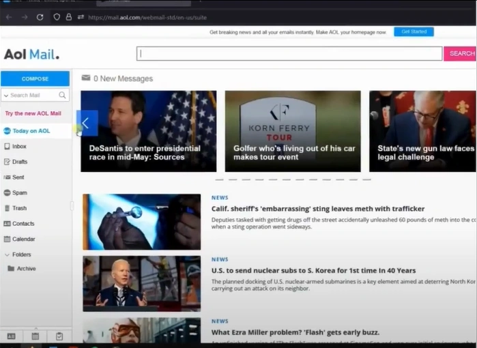The height and width of the screenshot is (348, 477).
Task: Expand the bottom sidebar panel caret
Action: click(x=36, y=328)
